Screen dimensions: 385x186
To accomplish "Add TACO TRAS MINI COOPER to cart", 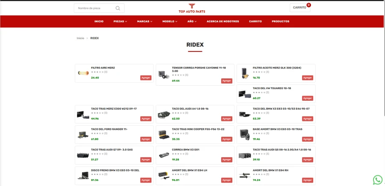I will [227, 139].
